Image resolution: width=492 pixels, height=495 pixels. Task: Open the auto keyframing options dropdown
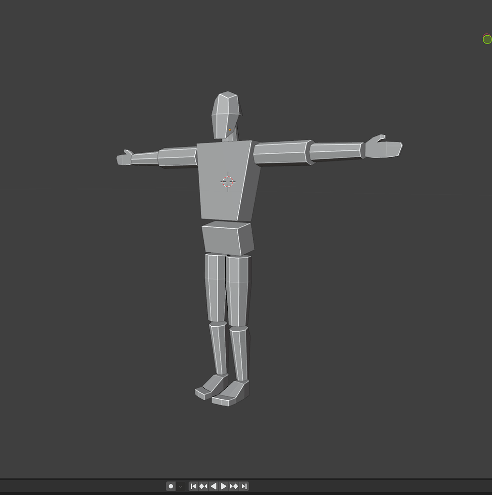[x=181, y=486]
